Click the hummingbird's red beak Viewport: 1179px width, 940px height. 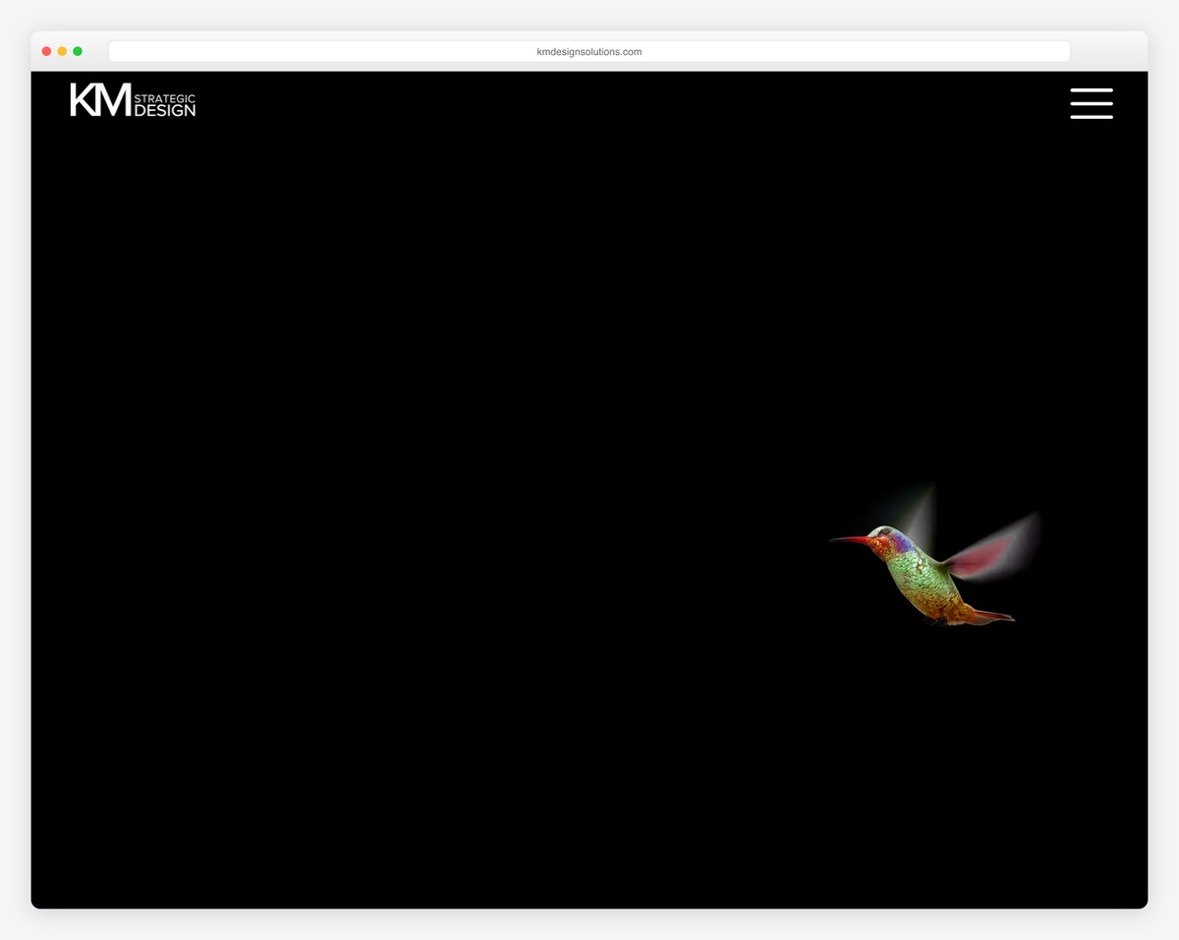coord(851,539)
